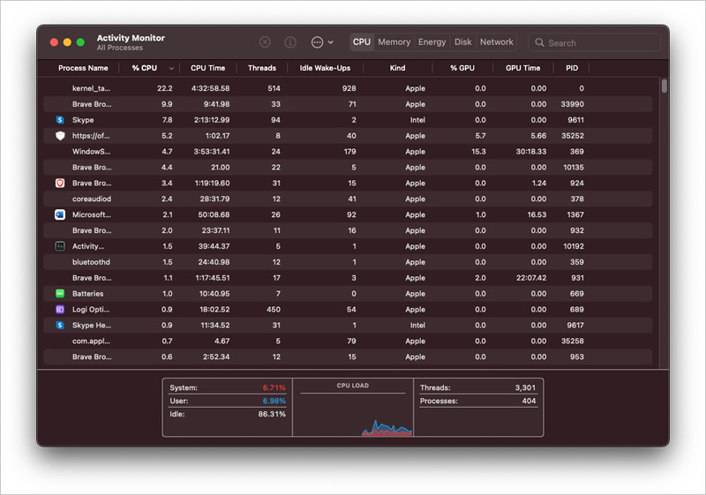Select the Skype process name

point(83,120)
